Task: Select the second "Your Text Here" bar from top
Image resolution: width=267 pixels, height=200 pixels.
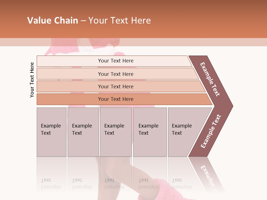Action: (x=115, y=74)
